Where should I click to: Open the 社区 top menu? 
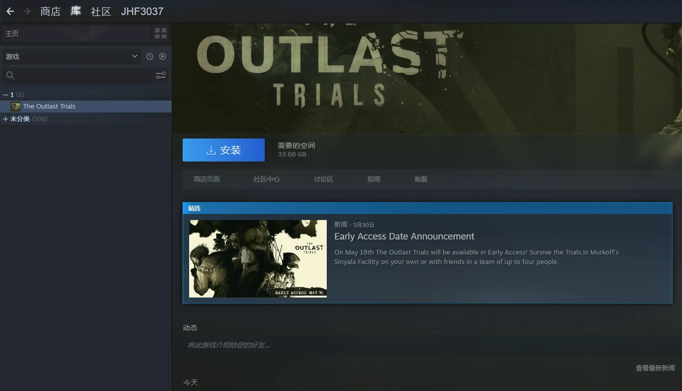tap(101, 11)
